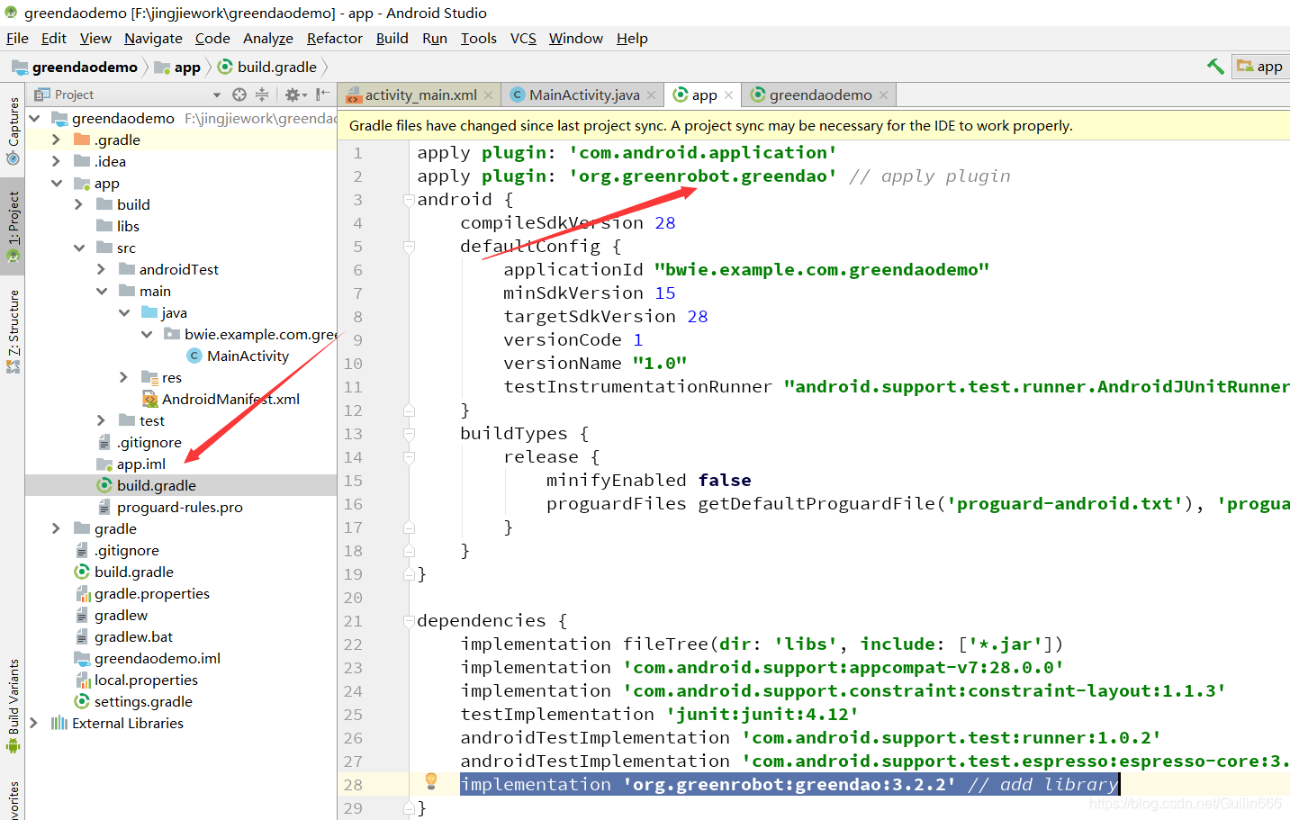Toggle the 1: Project tool window
Image resolution: width=1290 pixels, height=820 pixels.
(x=13, y=226)
